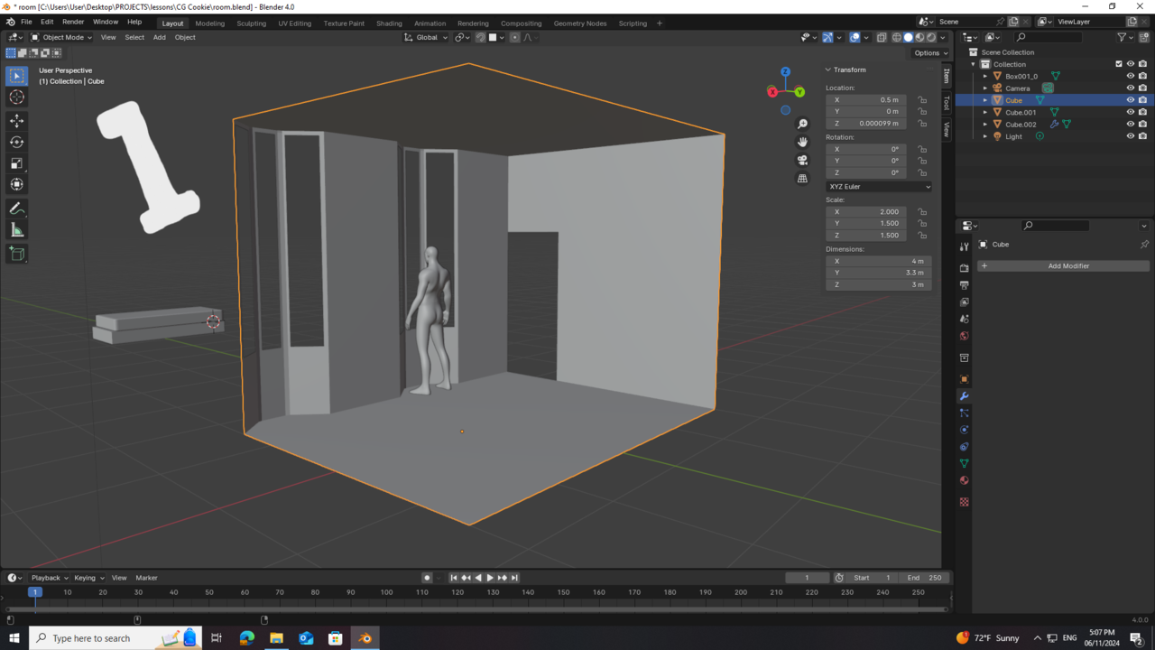Open Render Properties in the properties editor
Image resolution: width=1155 pixels, height=650 pixels.
964,267
